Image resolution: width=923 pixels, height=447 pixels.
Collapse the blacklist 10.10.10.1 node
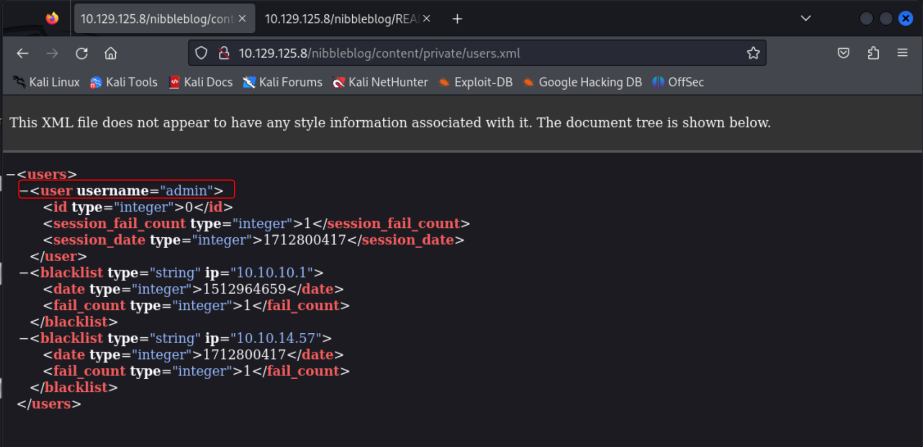[x=23, y=273]
